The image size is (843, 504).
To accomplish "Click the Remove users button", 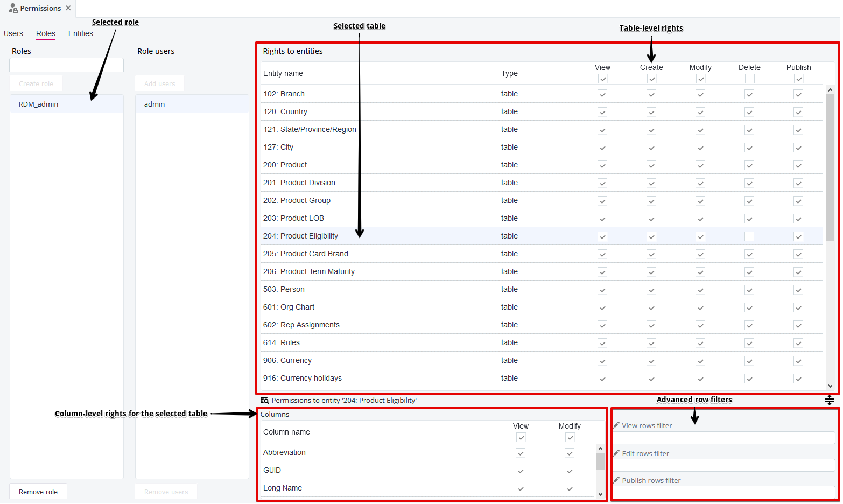I will pyautogui.click(x=166, y=492).
